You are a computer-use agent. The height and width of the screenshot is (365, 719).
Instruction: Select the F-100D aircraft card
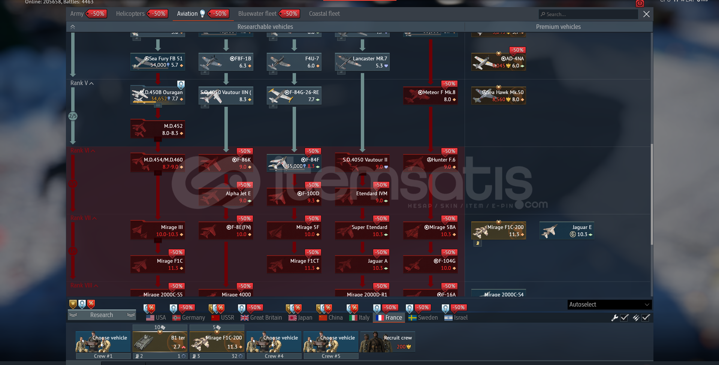pos(294,197)
